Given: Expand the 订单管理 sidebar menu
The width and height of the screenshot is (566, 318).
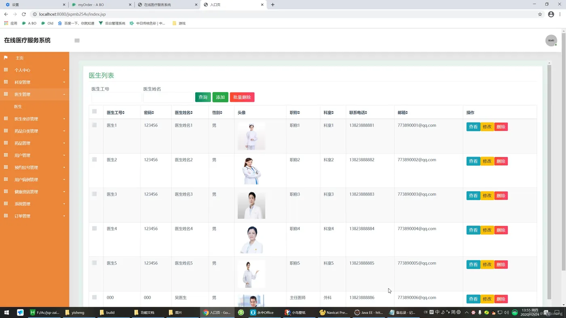Looking at the screenshot, I should coord(35,216).
